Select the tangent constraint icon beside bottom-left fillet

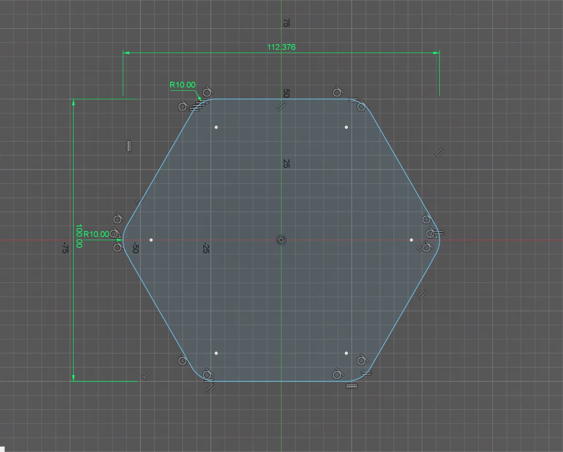pyautogui.click(x=183, y=361)
